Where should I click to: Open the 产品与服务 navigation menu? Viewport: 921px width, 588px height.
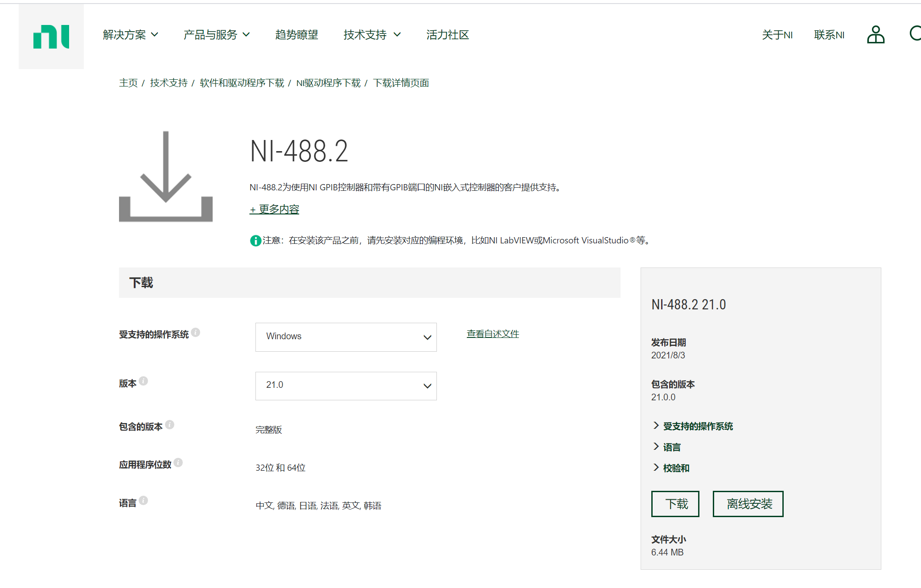pyautogui.click(x=210, y=35)
